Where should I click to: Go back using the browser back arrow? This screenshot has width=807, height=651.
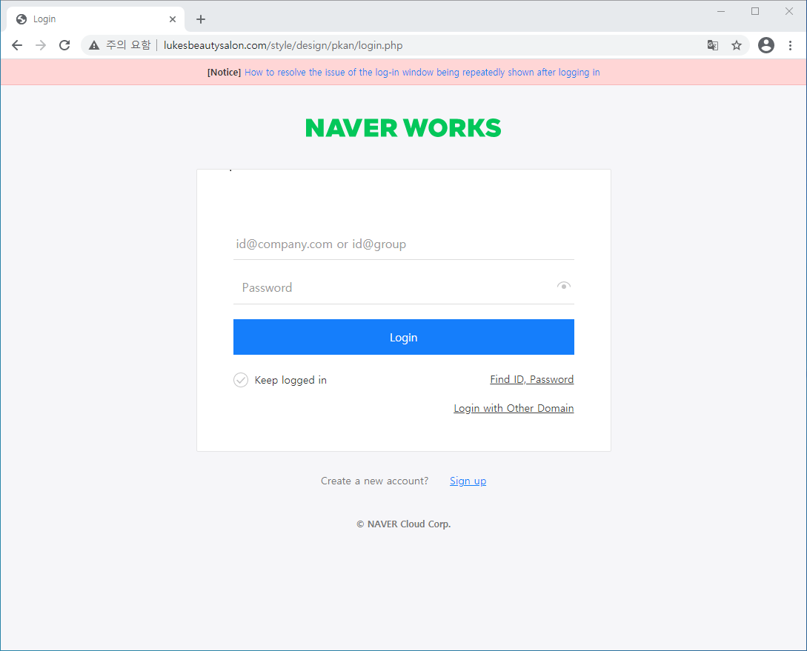coord(17,45)
